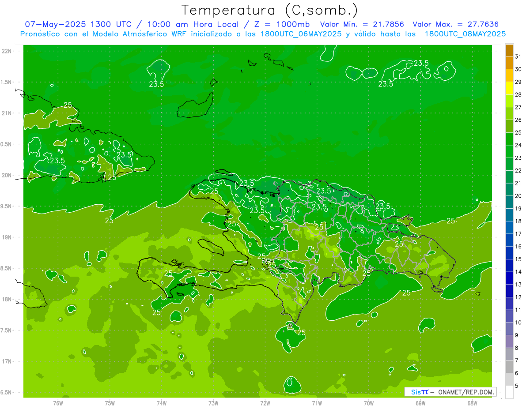Click legend scale value 20
This screenshot has height=409, width=530.
tap(519, 196)
